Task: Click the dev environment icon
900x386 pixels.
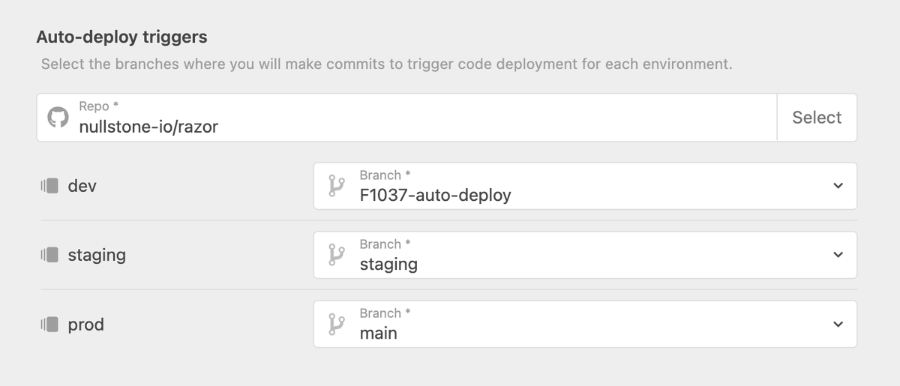Action: 49,186
